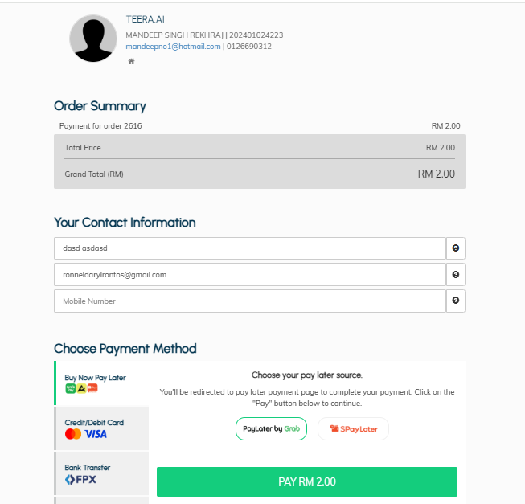Screen dimensions: 525x504
Task: Click the small home icon under merchant details
Action: click(x=131, y=61)
